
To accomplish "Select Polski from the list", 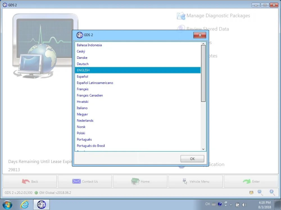I will pyautogui.click(x=138, y=133).
